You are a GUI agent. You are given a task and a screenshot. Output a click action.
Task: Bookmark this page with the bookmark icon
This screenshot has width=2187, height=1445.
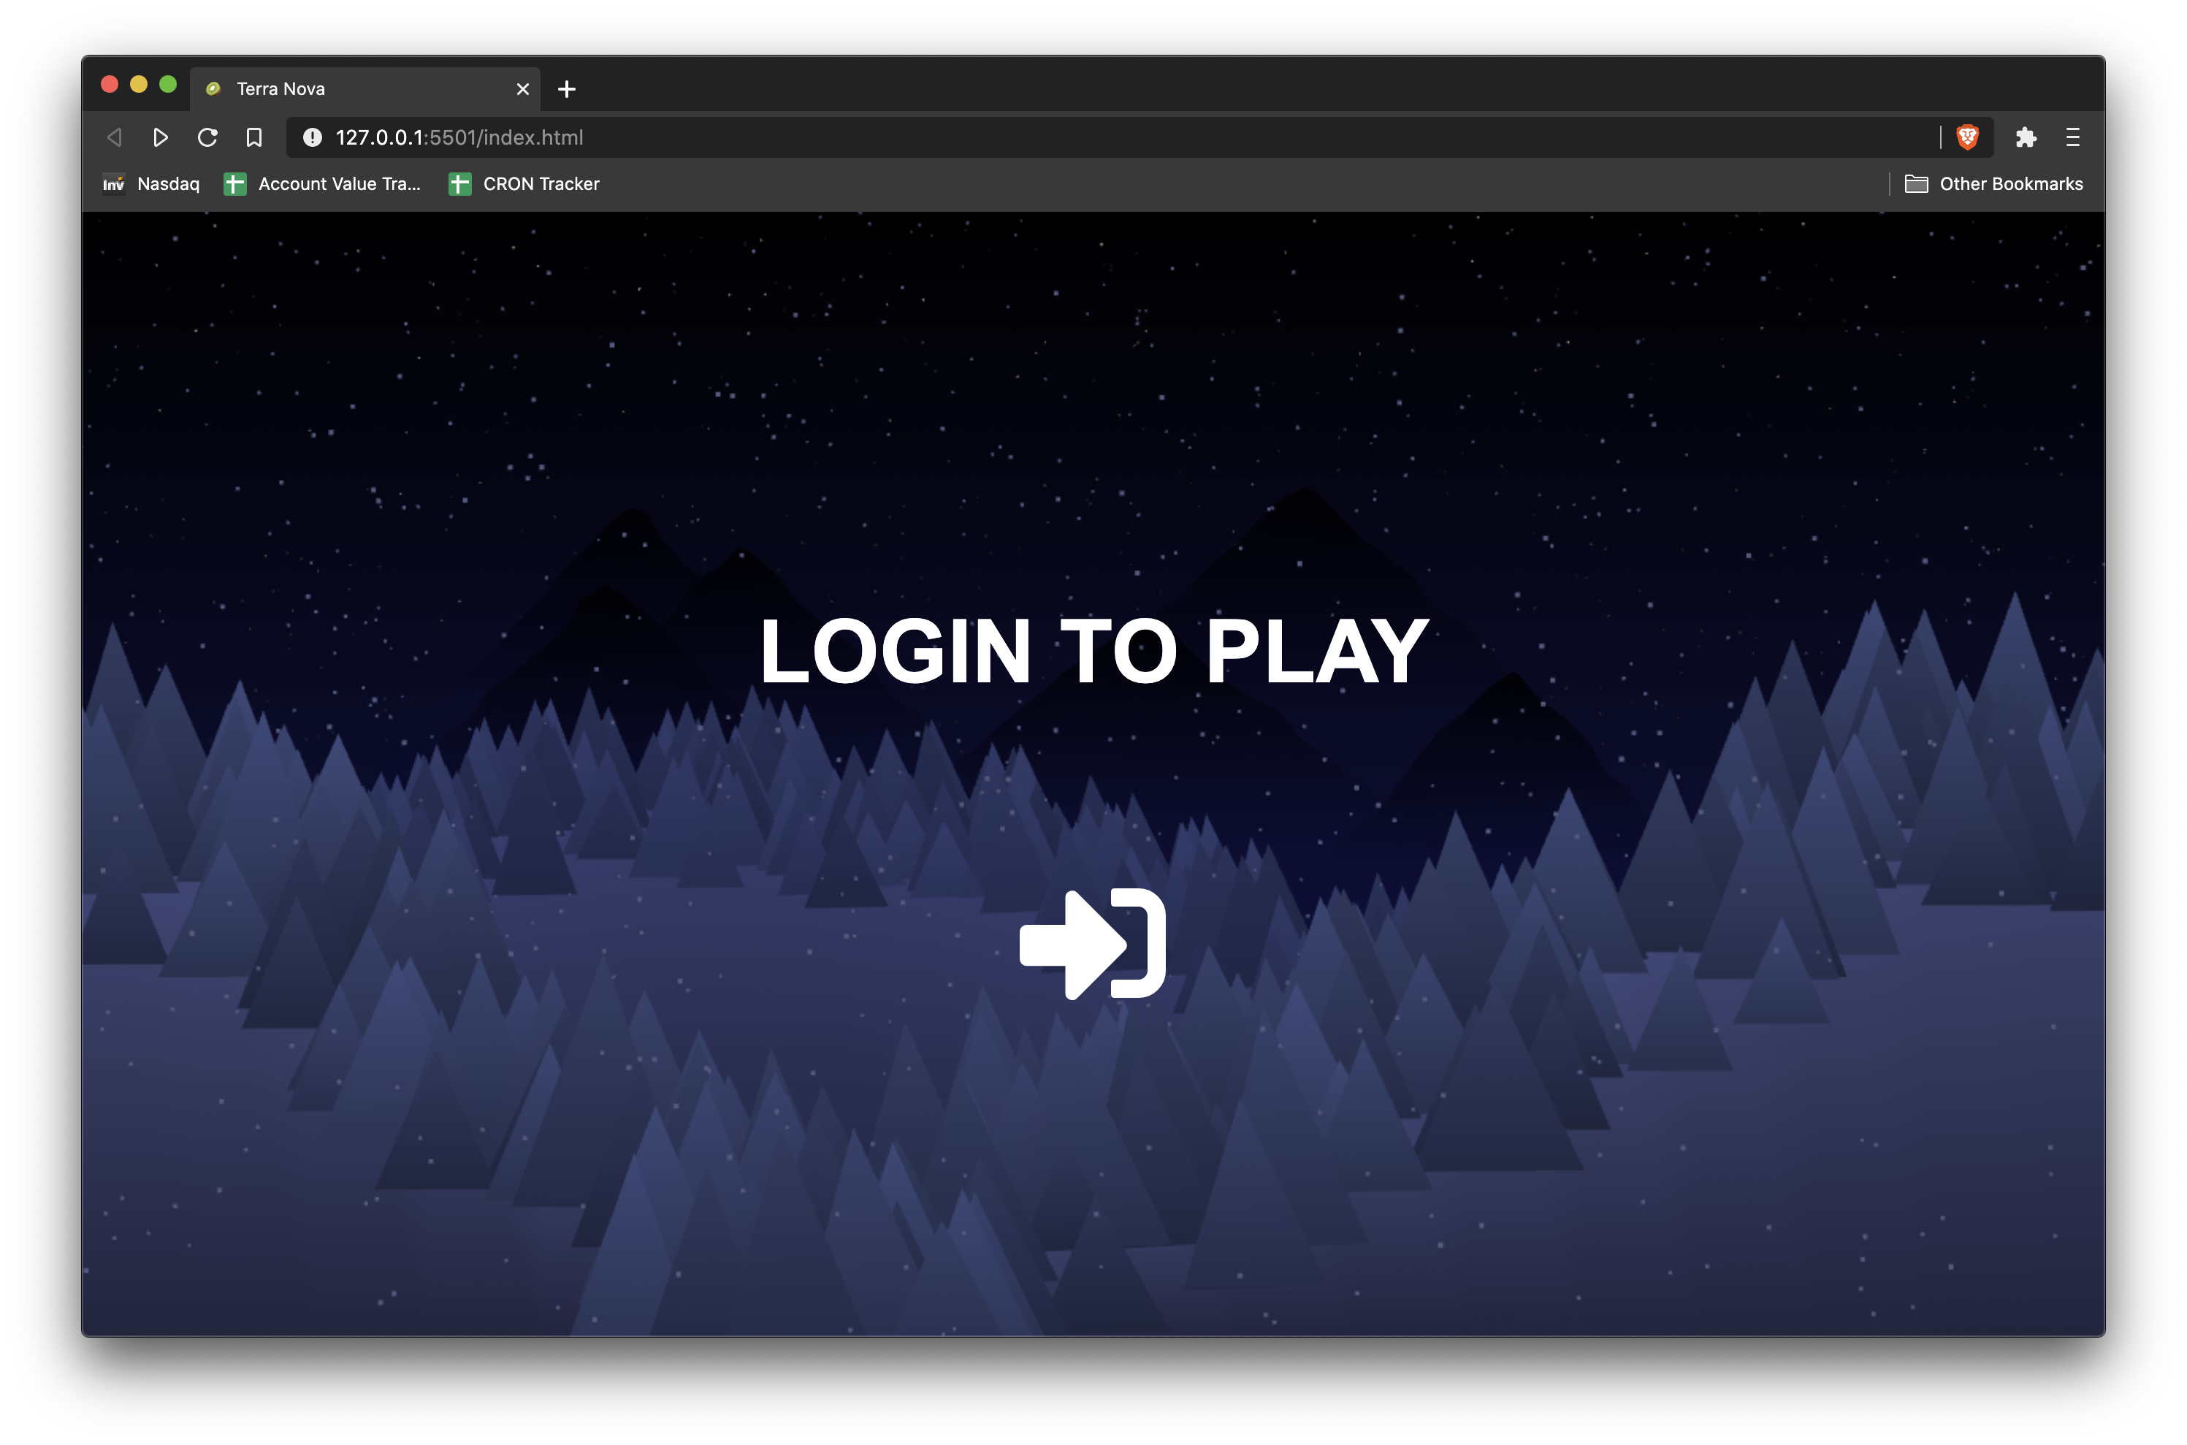click(x=254, y=137)
